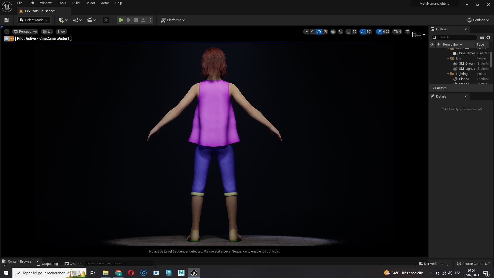Open Source Control Off status
The width and height of the screenshot is (494, 278).
473,264
